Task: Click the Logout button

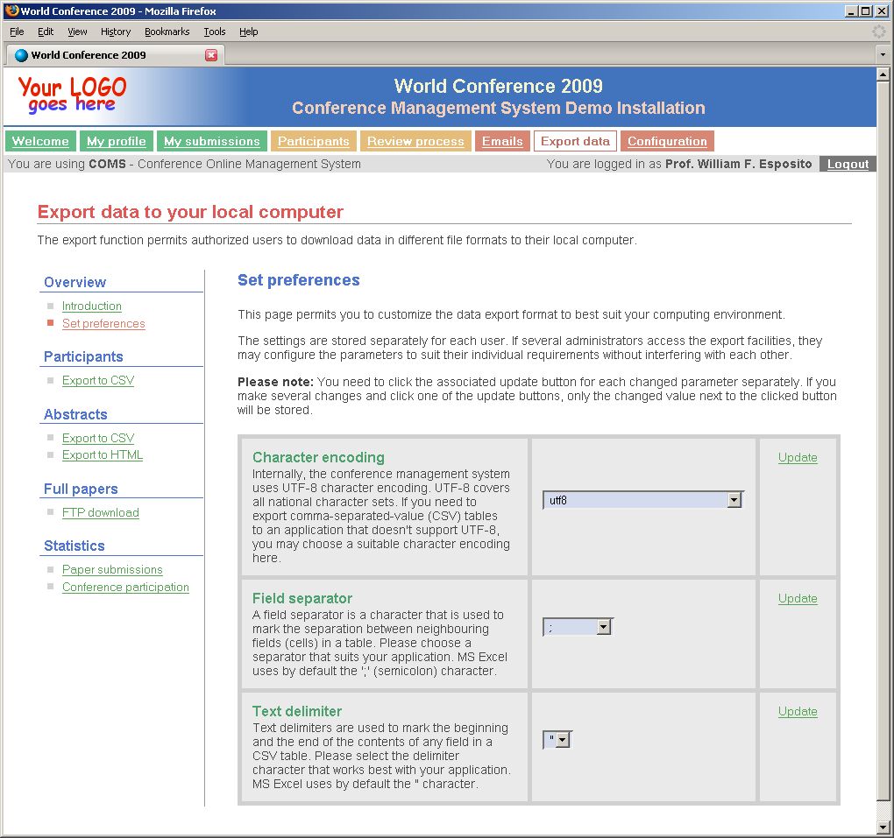Action: pos(848,164)
